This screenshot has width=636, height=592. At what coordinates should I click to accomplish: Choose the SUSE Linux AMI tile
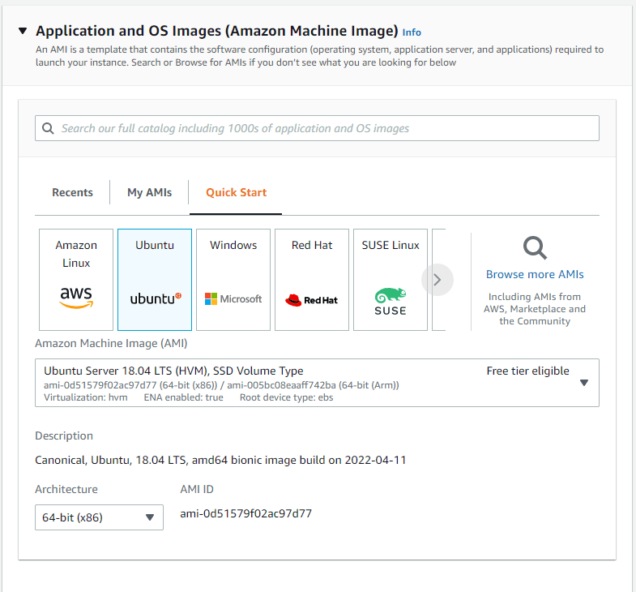[391, 280]
